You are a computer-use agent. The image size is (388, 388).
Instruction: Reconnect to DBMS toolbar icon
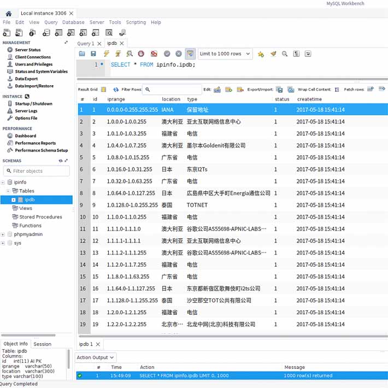pyautogui.click(x=122, y=32)
